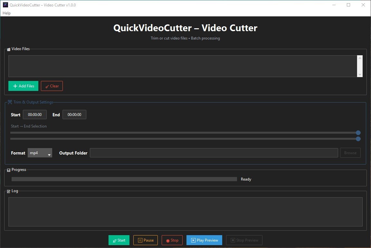Screen dimensions: 371x248
Task: Click the Output Folder text field
Action: click(214, 153)
